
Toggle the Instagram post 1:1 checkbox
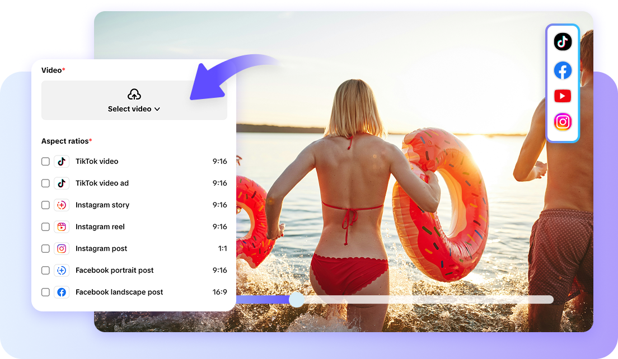click(x=46, y=248)
